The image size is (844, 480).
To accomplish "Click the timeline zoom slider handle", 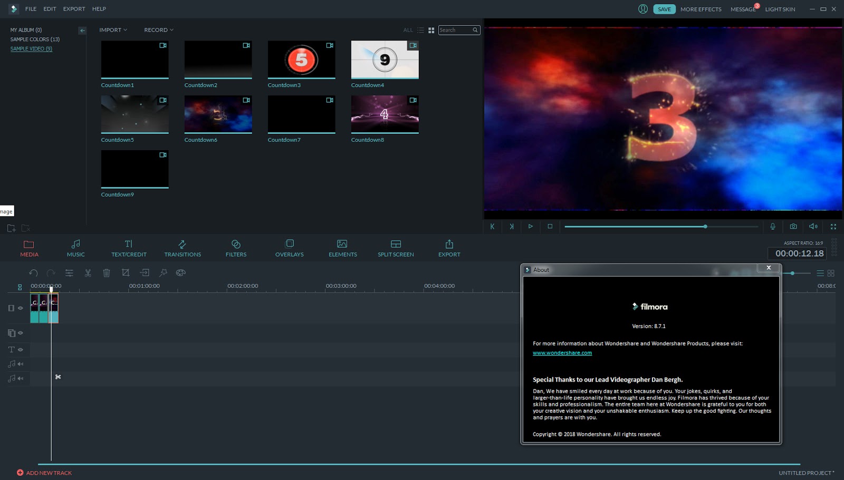I will 792,273.
